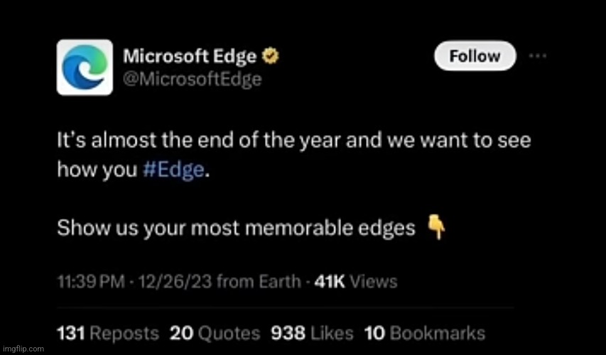606x355 pixels.
Task: Click the tweet's first line of text
Action: 293,140
